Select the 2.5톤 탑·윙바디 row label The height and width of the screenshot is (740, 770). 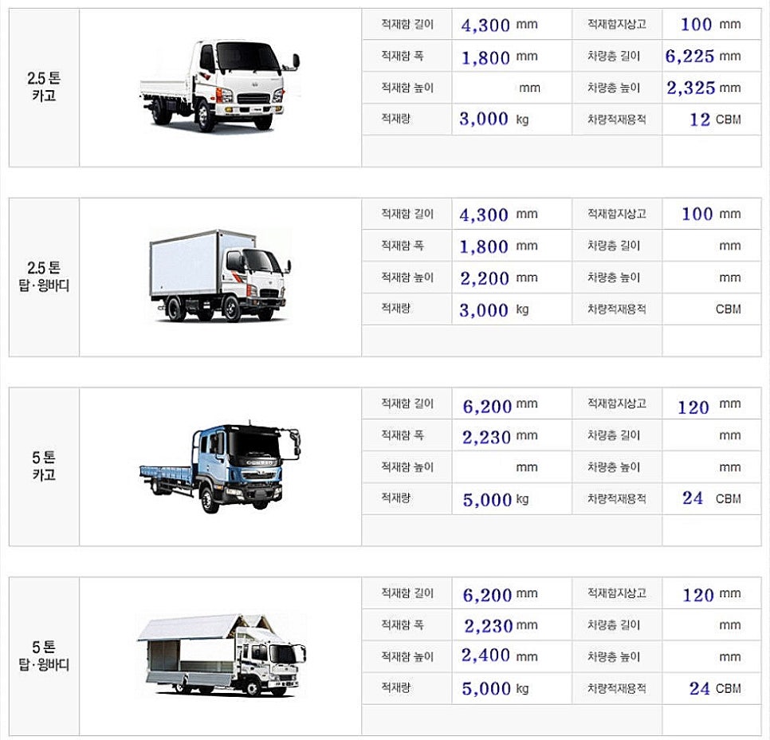(x=44, y=277)
